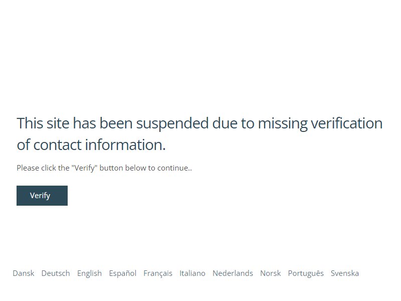
Task: Choose Svenska at the footer's end
Action: click(x=345, y=273)
